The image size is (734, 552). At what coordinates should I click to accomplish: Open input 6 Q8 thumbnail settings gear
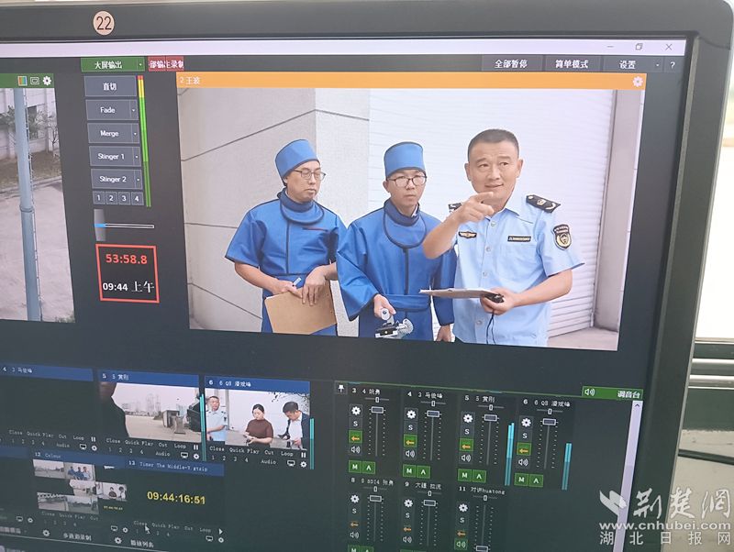(x=304, y=464)
